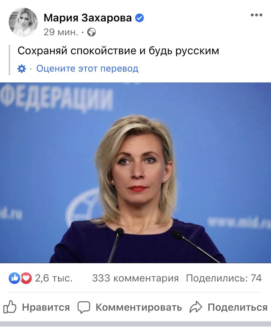View the Поделились: 74 shares list
This screenshot has height=329, width=271.
(224, 278)
